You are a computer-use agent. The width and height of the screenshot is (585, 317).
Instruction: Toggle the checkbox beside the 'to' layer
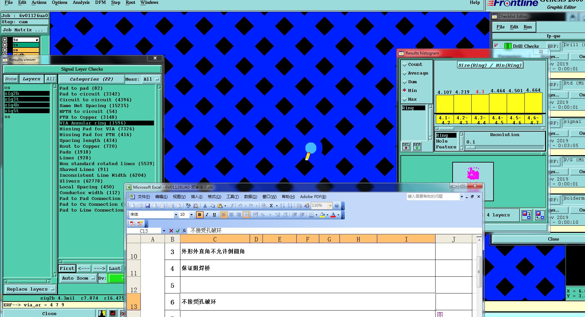pos(5,40)
